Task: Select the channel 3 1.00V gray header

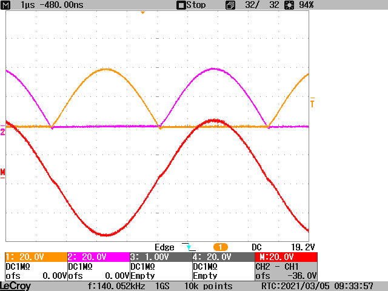Action: 161,257
